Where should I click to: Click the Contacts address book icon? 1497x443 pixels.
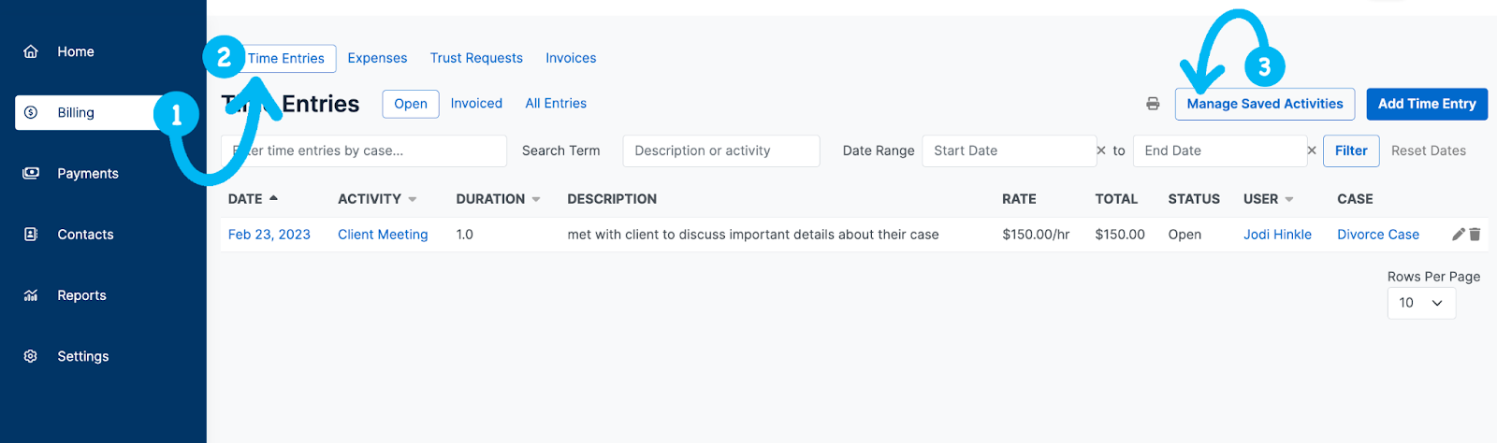[x=31, y=234]
